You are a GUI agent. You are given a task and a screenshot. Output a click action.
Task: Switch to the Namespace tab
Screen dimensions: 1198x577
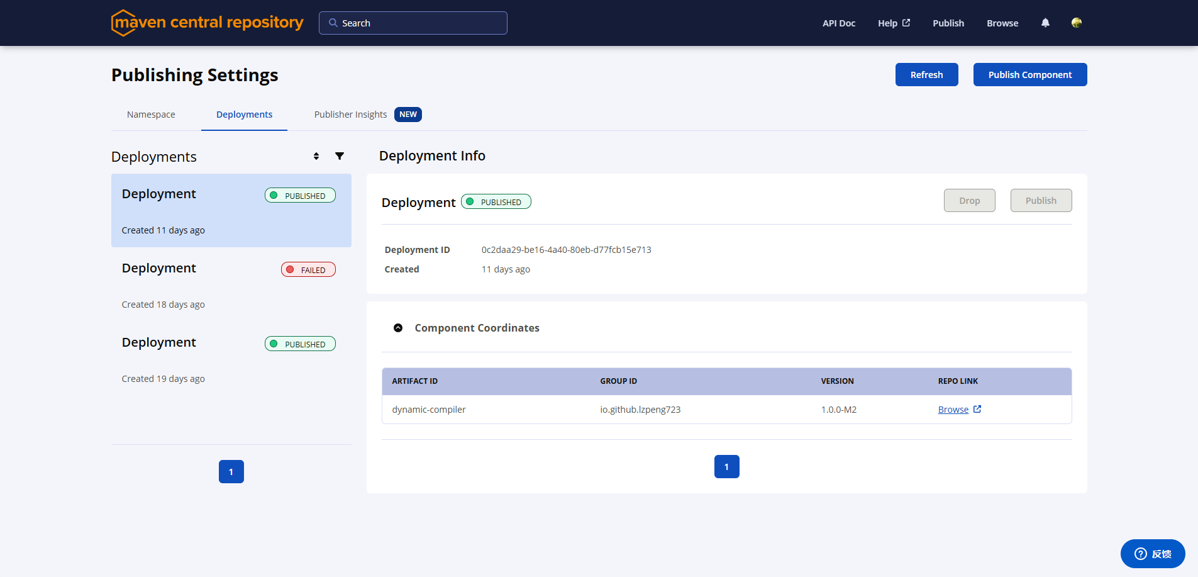[151, 115]
